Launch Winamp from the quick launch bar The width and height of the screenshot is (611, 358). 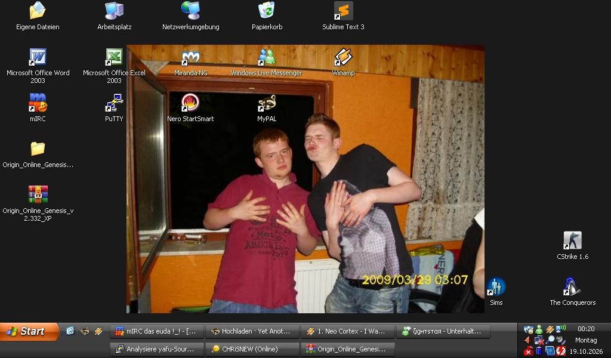pyautogui.click(x=98, y=331)
